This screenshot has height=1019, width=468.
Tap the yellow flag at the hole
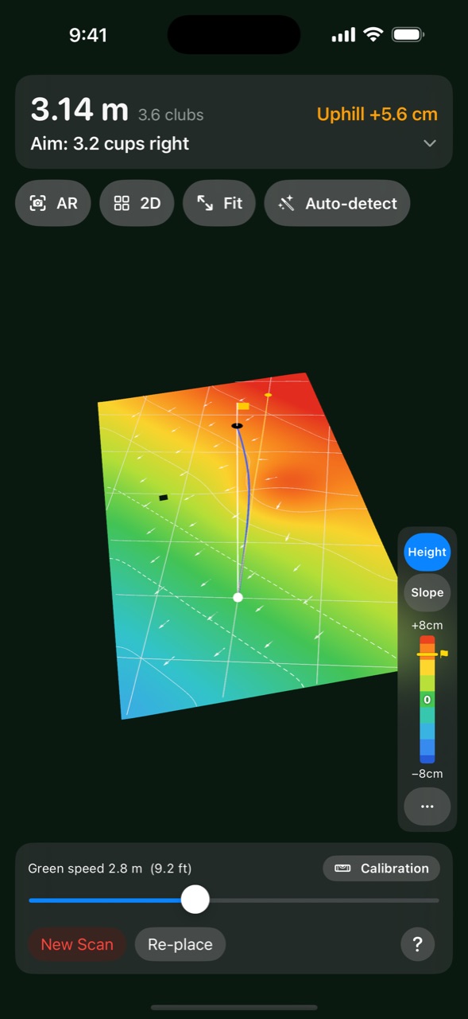tap(243, 406)
